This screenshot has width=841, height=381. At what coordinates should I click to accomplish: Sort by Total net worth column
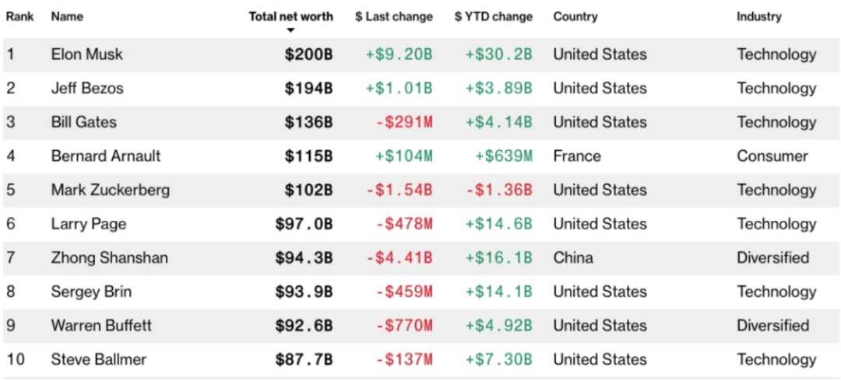tap(290, 16)
